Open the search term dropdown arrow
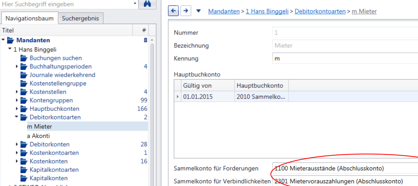Viewport: 418px width, 186px height. [x=135, y=3]
